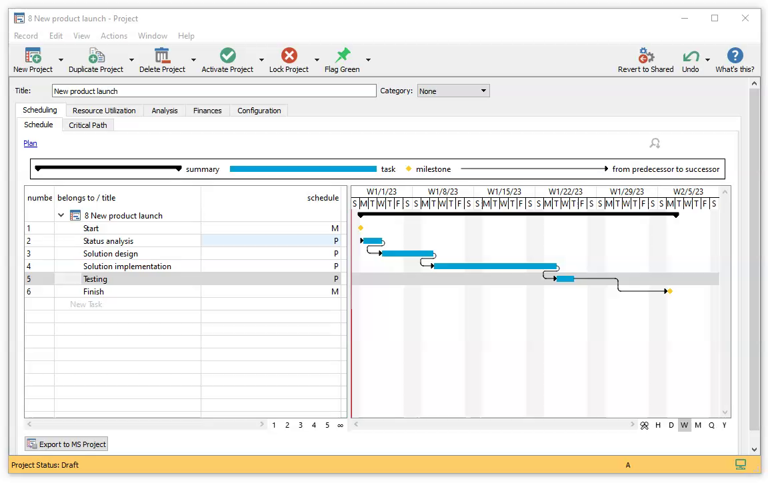Click the New Project toolbar icon

[x=33, y=55]
